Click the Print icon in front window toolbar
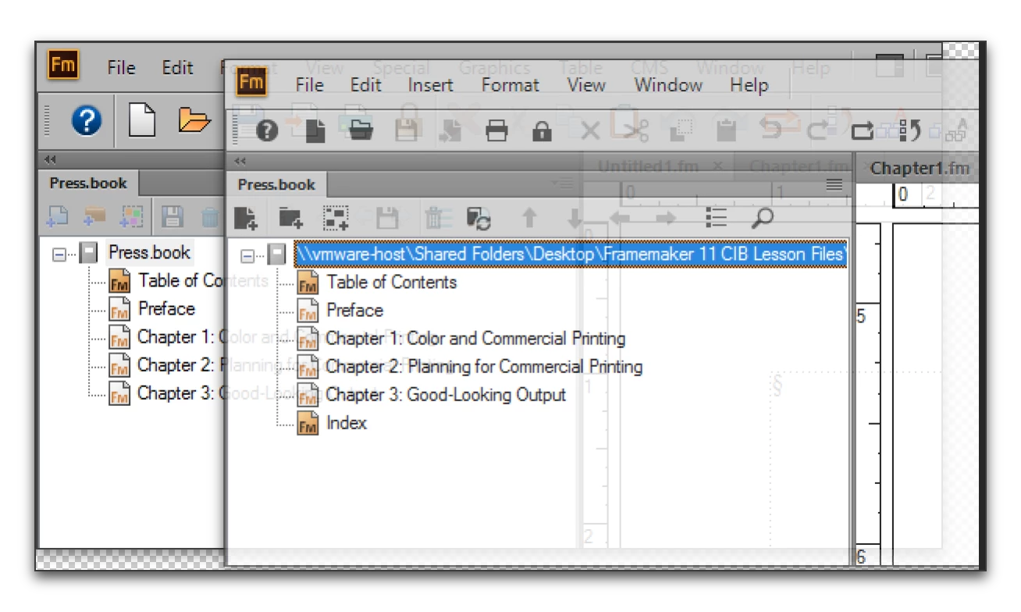This screenshot has height=612, width=1021. (496, 130)
